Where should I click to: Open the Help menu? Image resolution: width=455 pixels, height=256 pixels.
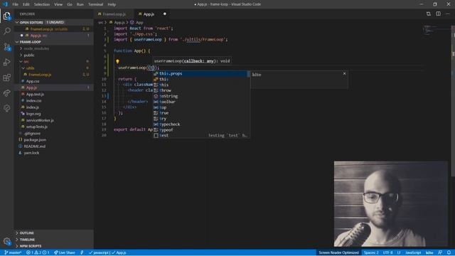112,4
